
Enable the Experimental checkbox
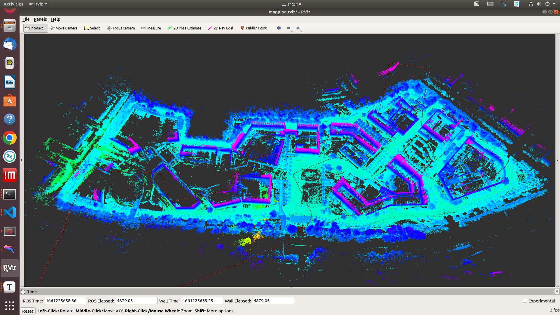(x=525, y=301)
